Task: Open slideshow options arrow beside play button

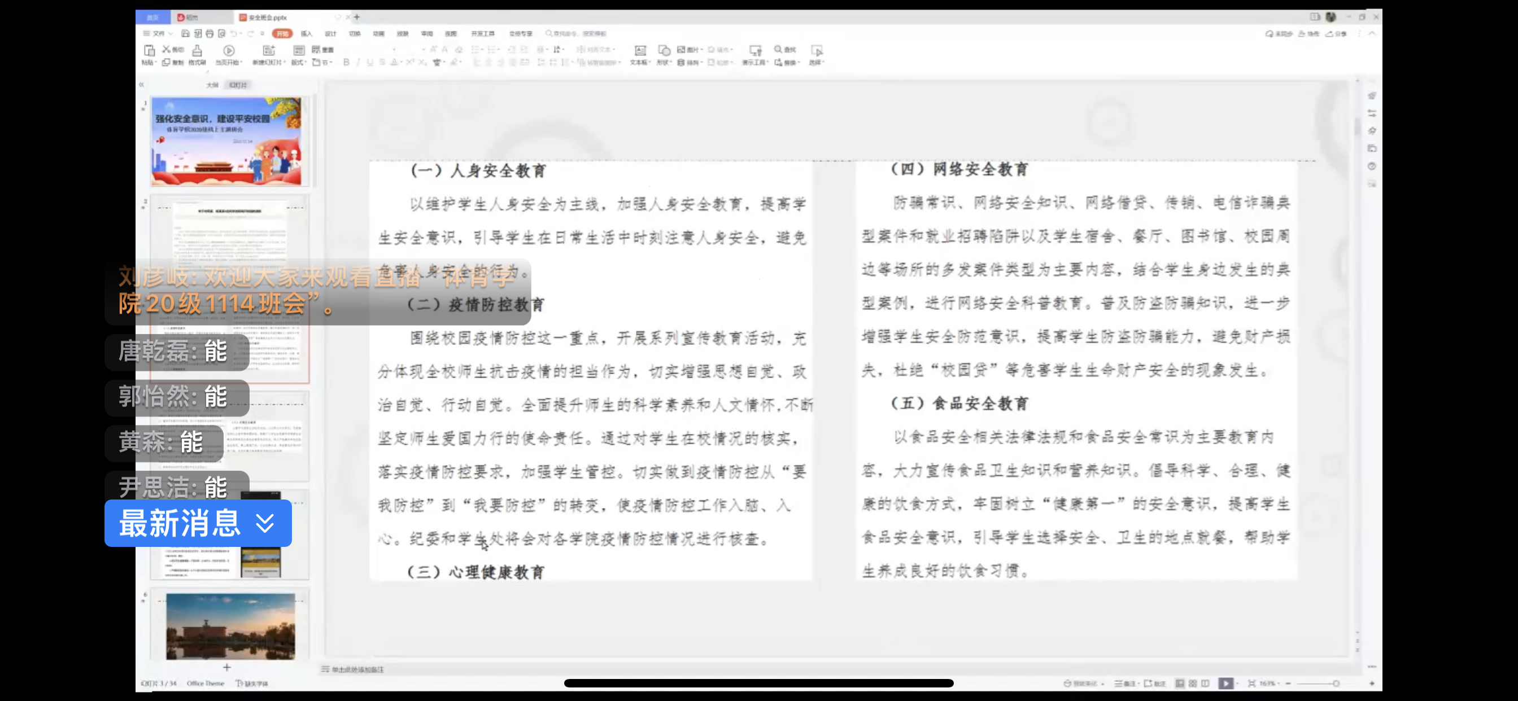Action: pos(1237,684)
